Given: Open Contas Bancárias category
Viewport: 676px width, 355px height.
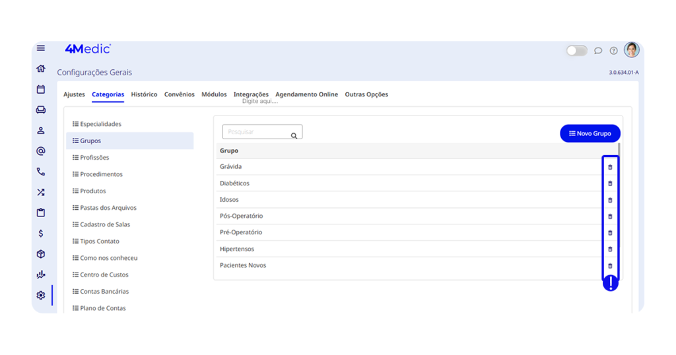Looking at the screenshot, I should tap(104, 292).
